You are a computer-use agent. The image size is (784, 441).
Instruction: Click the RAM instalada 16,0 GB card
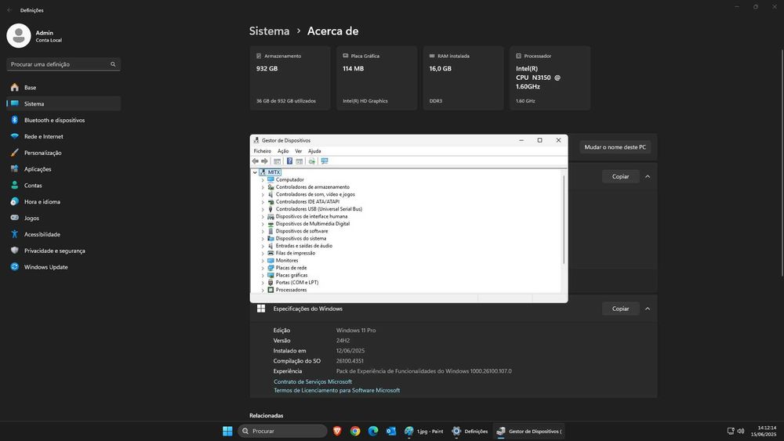[x=463, y=78]
